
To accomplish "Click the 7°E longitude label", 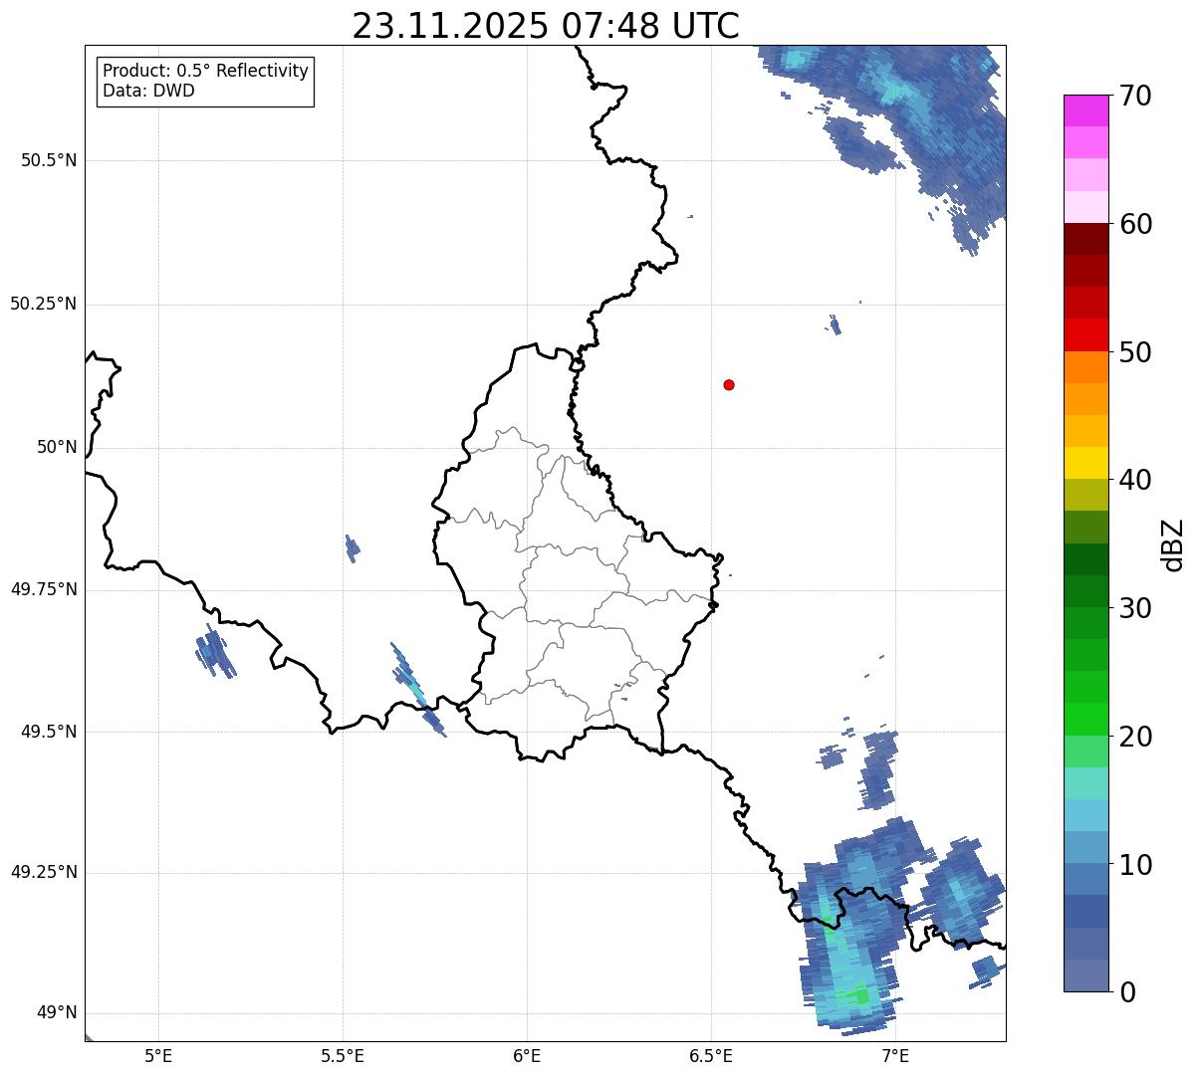I will pyautogui.click(x=895, y=1055).
